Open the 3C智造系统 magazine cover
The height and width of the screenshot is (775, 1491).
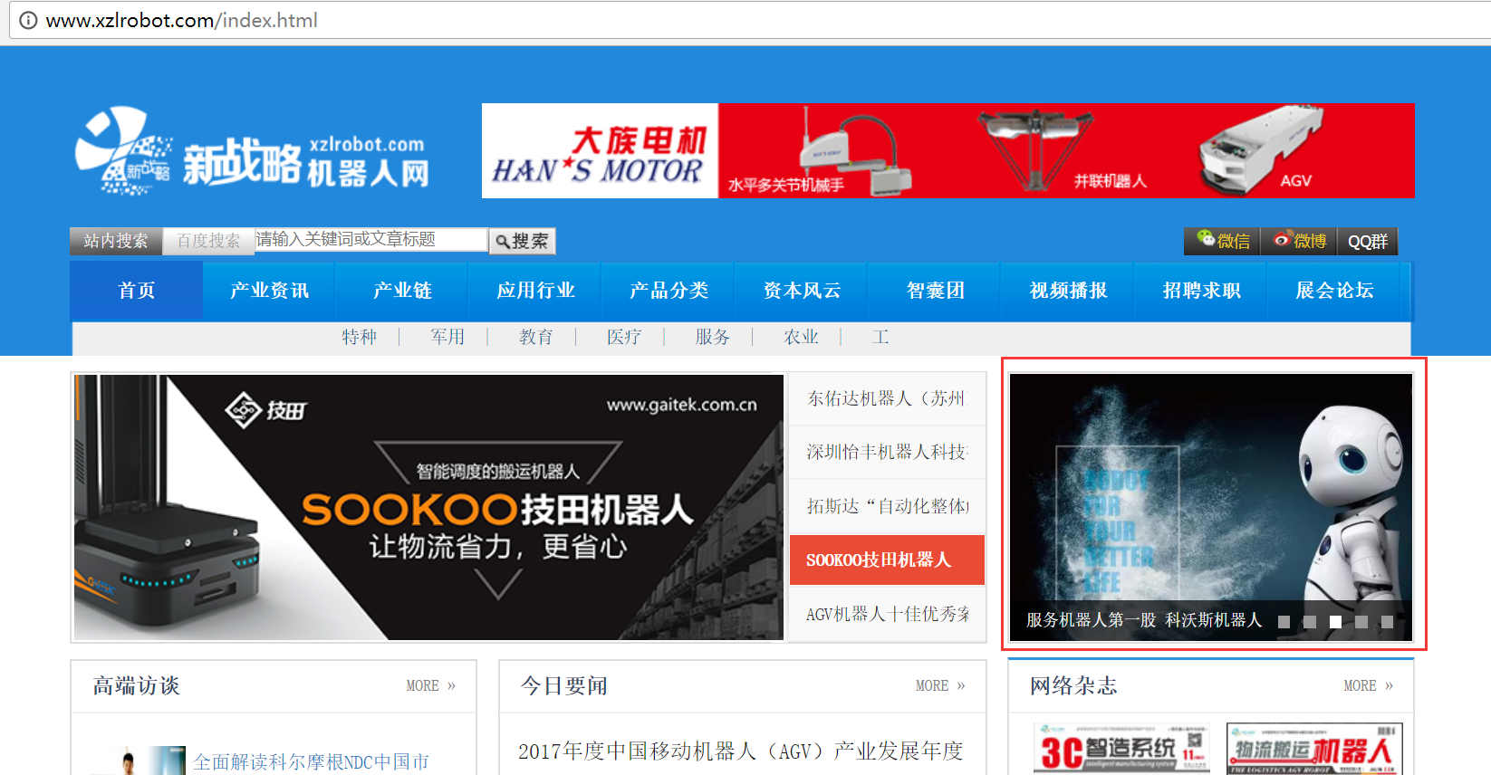[1121, 748]
